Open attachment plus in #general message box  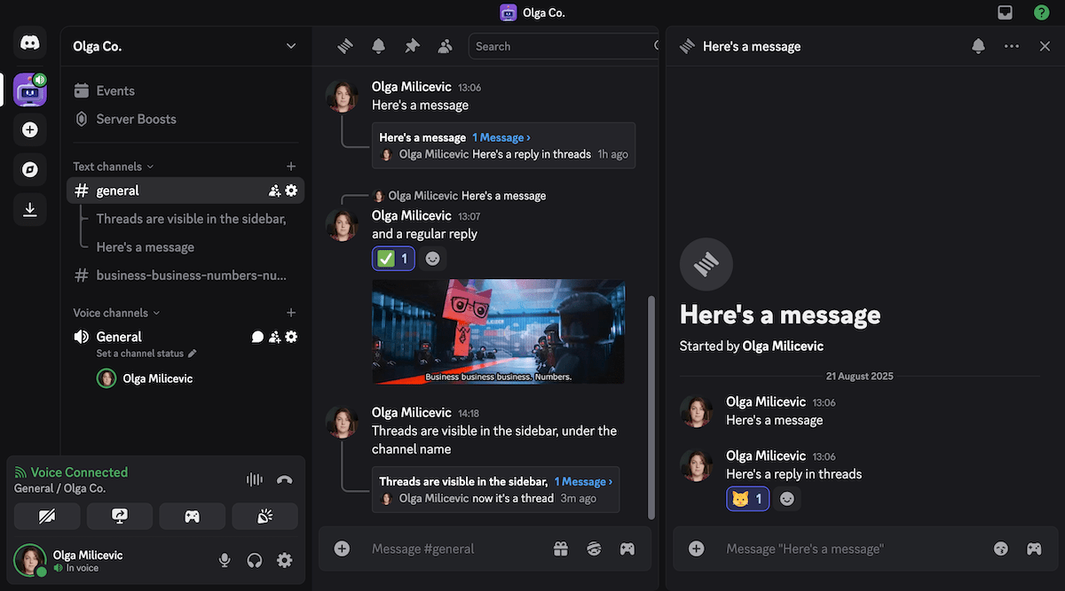pos(342,549)
